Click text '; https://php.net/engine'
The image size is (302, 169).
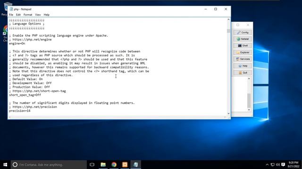pyautogui.click(x=30, y=39)
